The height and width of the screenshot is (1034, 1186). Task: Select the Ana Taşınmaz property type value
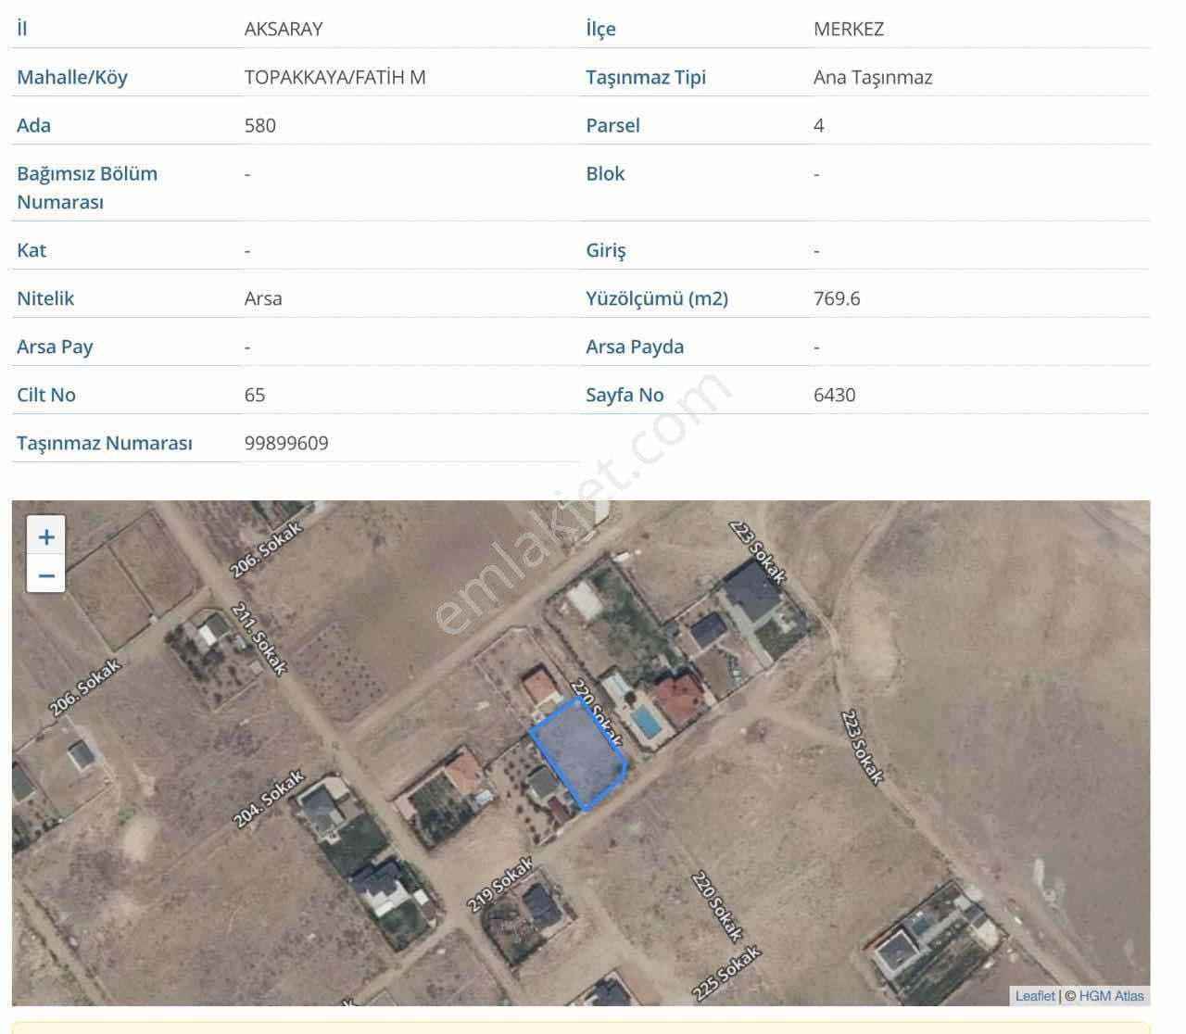(873, 77)
